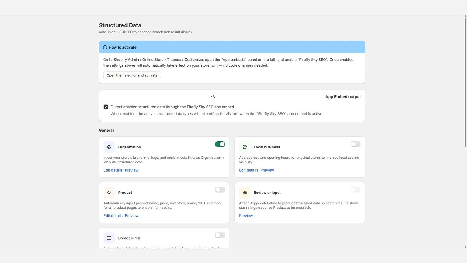The width and height of the screenshot is (467, 263).
Task: Click the Breadcrumb list icon
Action: tap(109, 238)
